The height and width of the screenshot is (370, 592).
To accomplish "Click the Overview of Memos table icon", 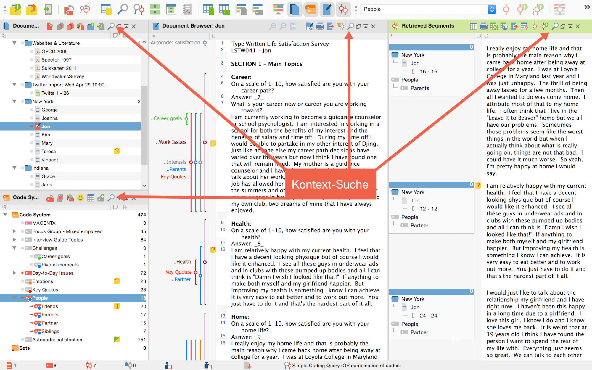I will pyautogui.click(x=106, y=9).
